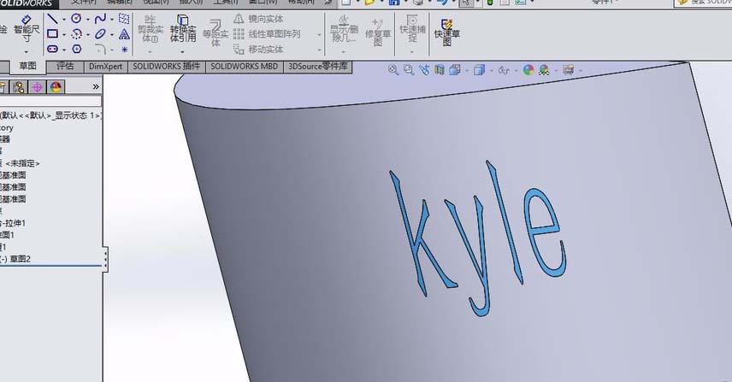732x382 pixels.
Task: Open the Line tool dropdown arrow
Action: pos(64,19)
